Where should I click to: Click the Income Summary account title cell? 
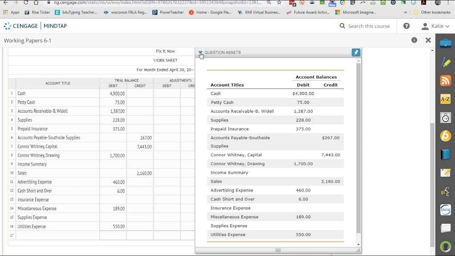[58, 164]
